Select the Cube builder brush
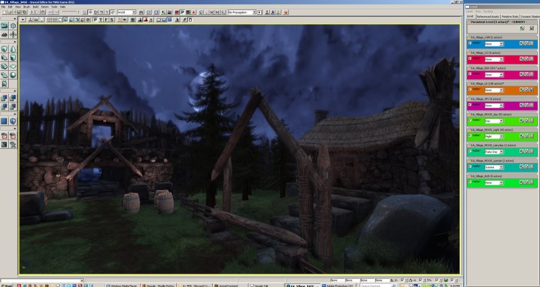The image size is (540, 287). click(x=4, y=49)
